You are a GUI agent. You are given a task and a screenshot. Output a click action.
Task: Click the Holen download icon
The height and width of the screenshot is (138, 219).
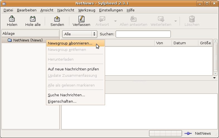coord(12,19)
